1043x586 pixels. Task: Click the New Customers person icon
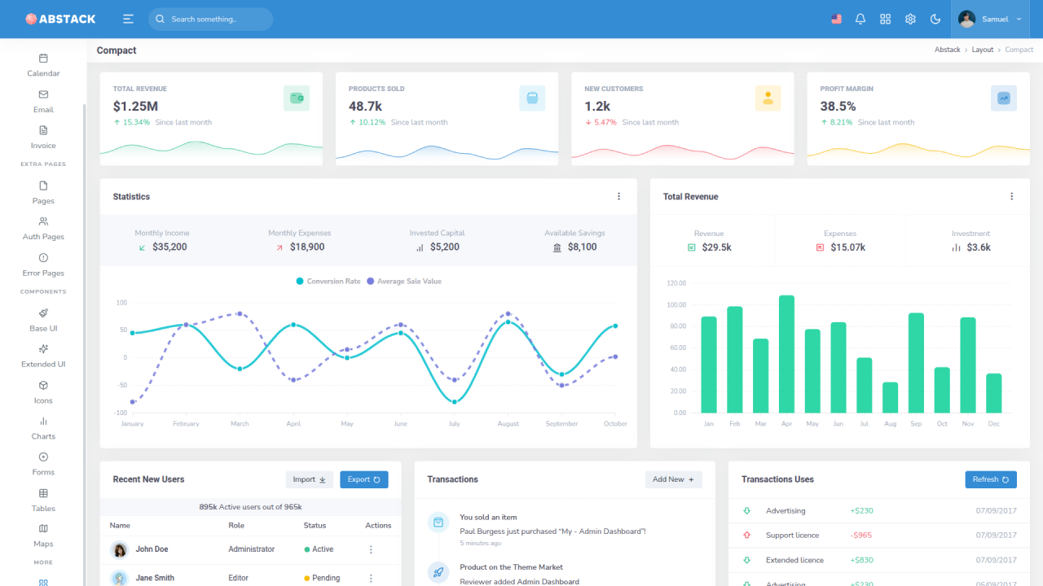click(x=768, y=98)
